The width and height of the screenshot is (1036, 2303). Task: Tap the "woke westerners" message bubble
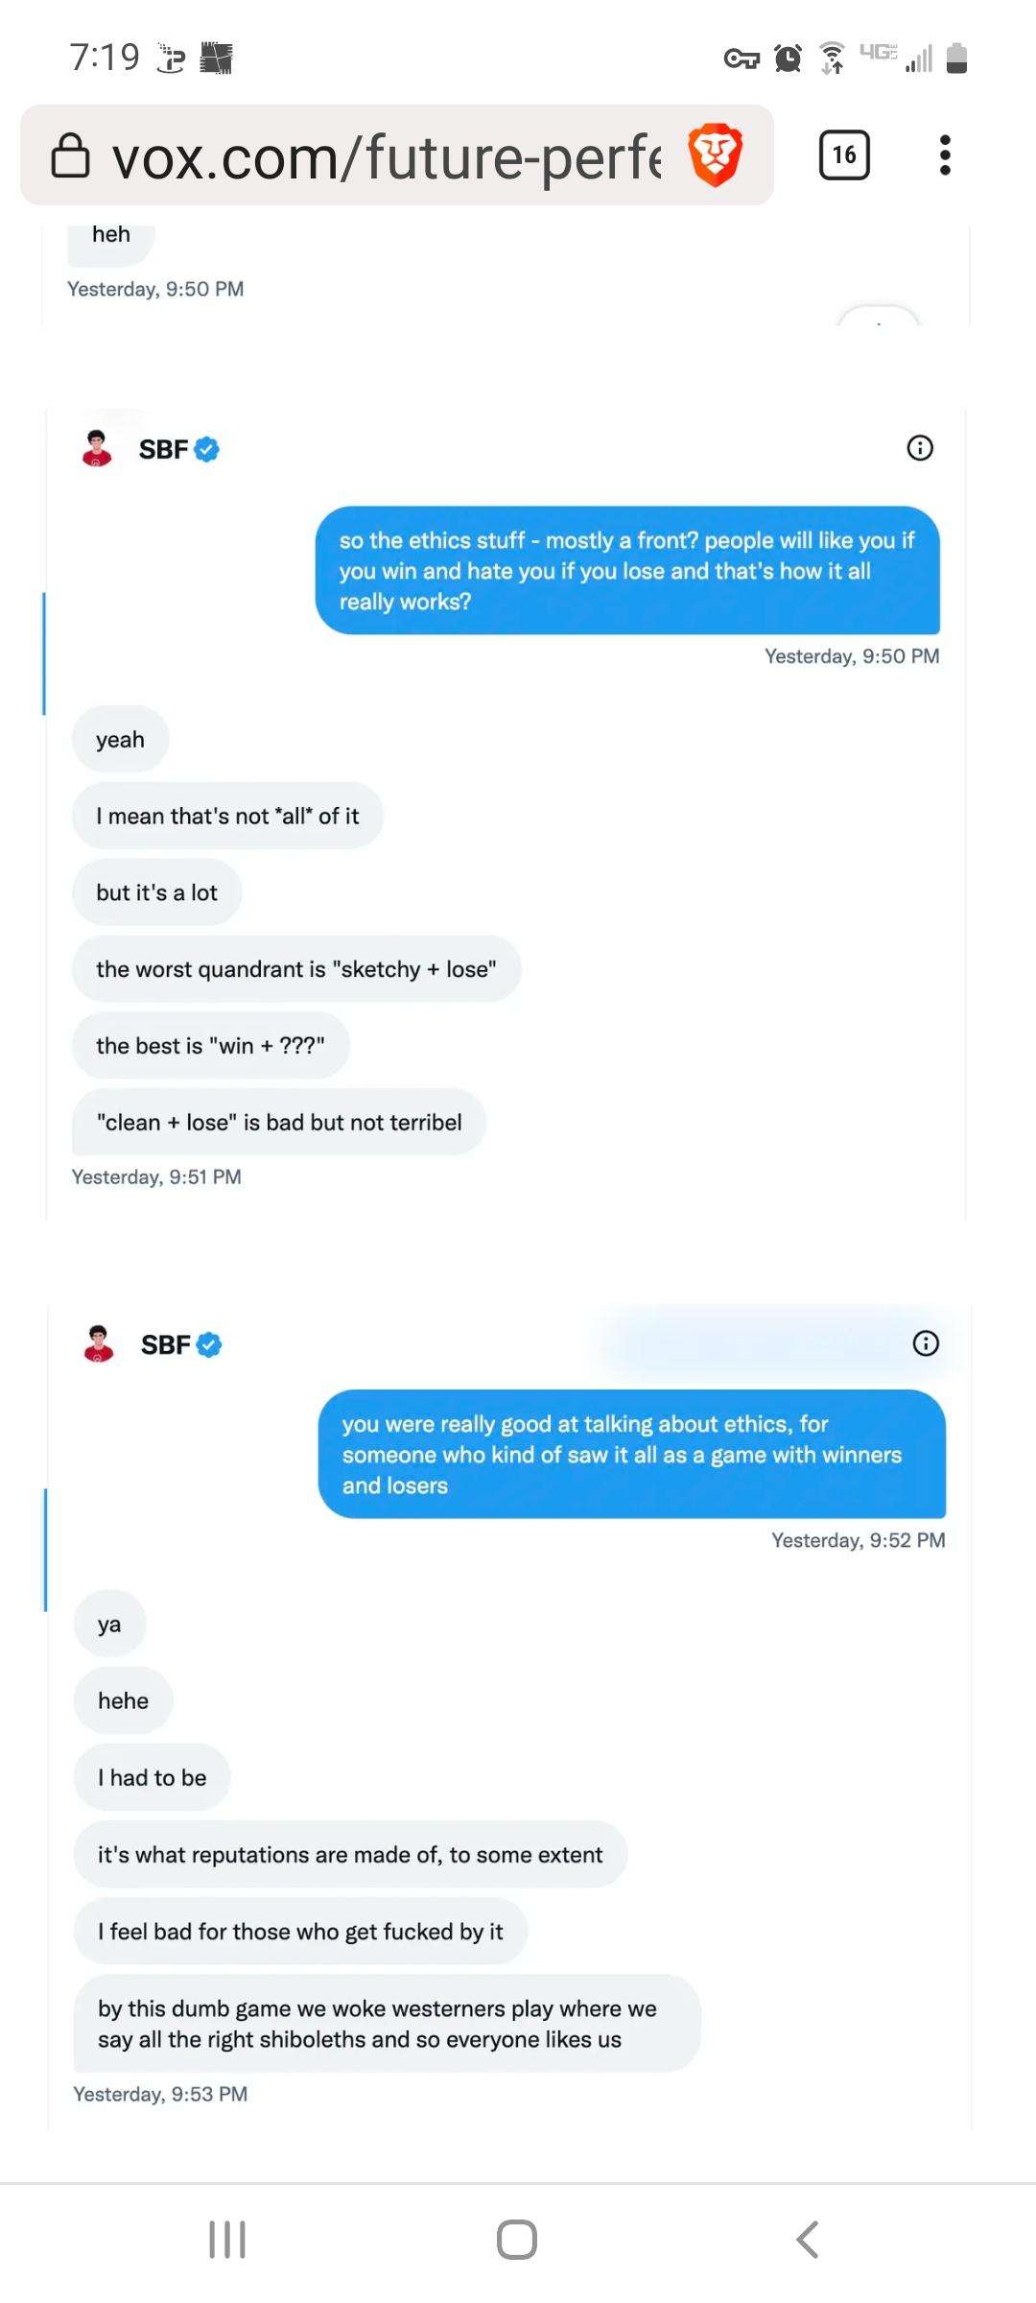[x=387, y=2024]
